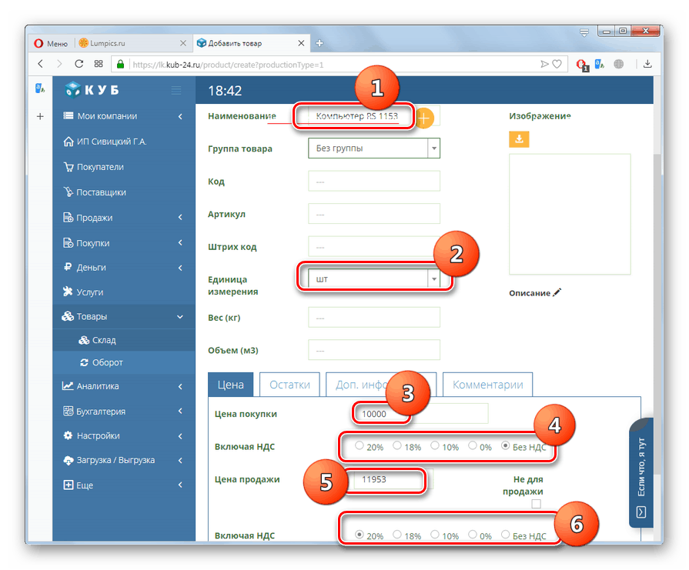Click the plus icon in Opera sidebar
689x570 pixels.
(x=40, y=116)
